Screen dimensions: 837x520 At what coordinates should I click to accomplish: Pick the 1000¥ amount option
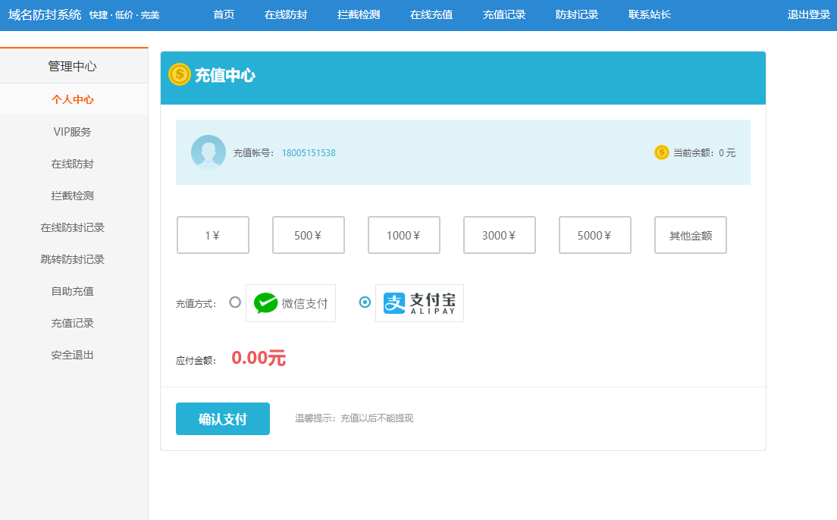click(x=404, y=235)
